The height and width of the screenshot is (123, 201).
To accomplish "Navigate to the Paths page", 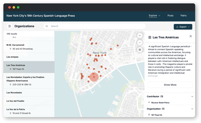I will 183,15.
